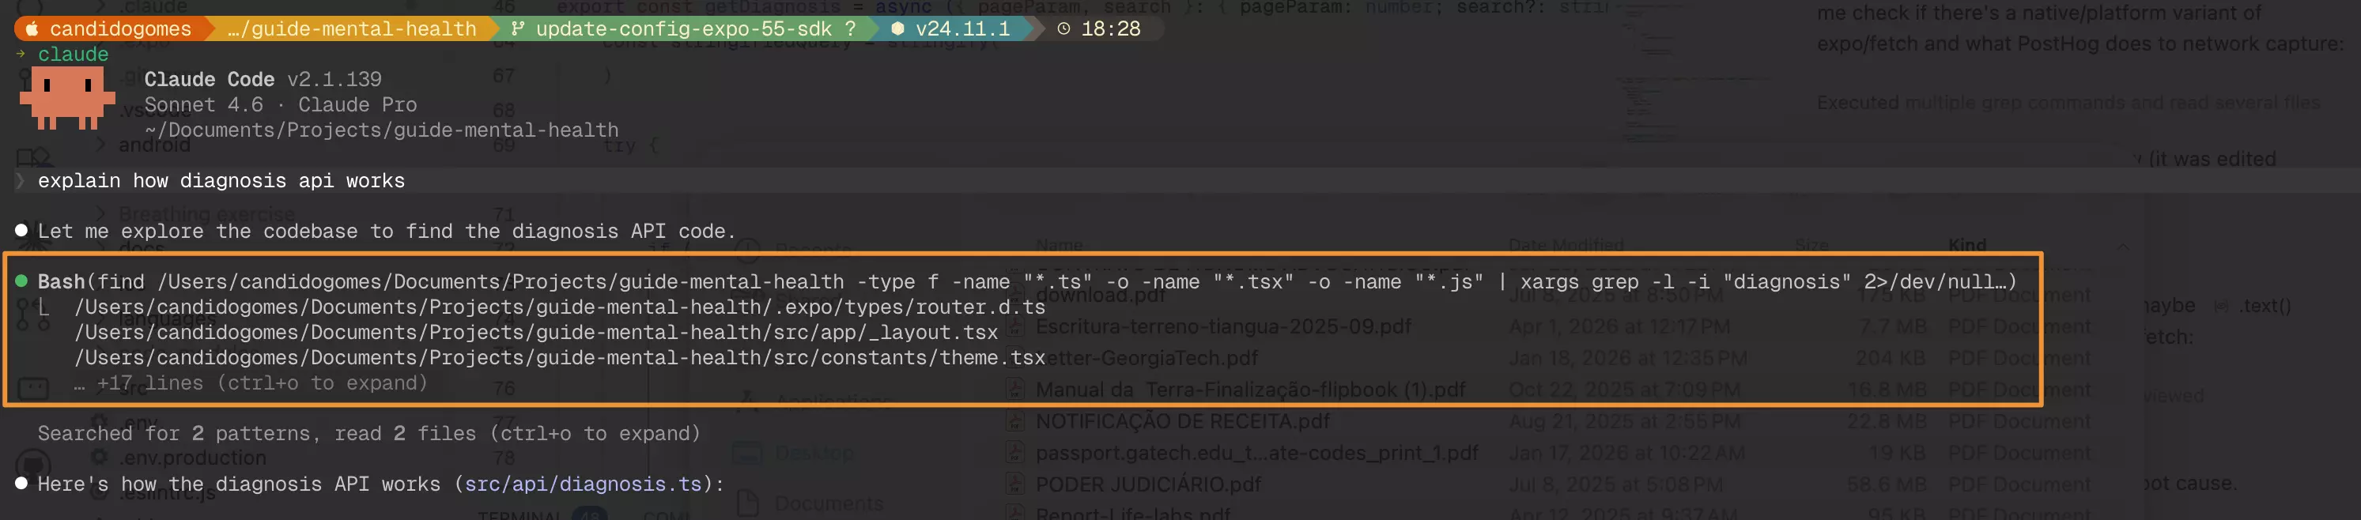
Task: Click the Bash(find …) command line
Action: point(1026,281)
